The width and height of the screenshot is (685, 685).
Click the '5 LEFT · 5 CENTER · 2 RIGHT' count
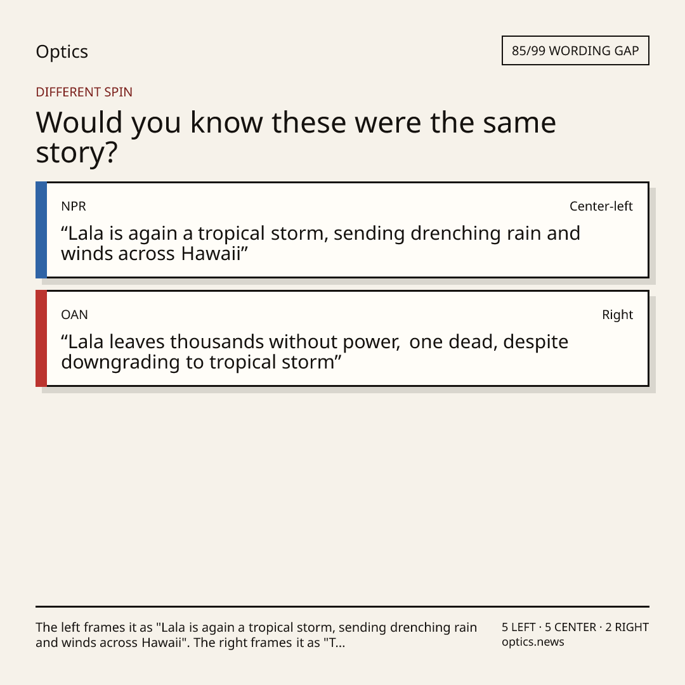click(575, 627)
